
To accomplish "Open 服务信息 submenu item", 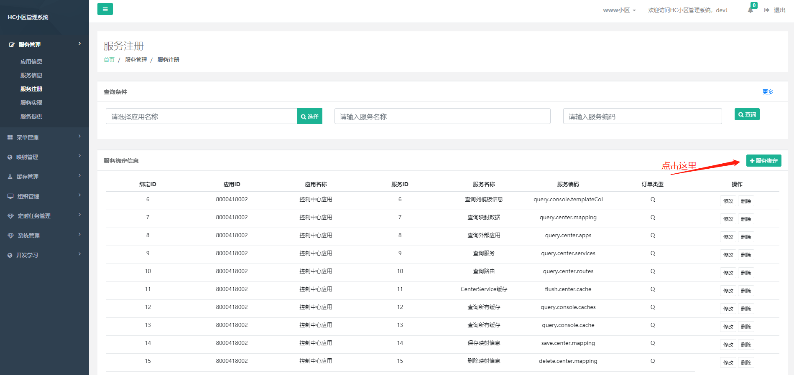I will pyautogui.click(x=31, y=75).
